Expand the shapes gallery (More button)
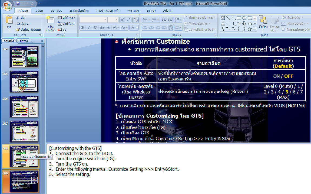The image size is (311, 194). click(x=255, y=29)
